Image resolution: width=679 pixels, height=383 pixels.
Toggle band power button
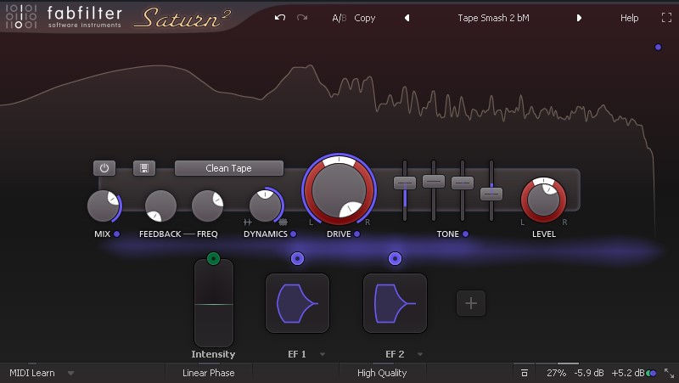(104, 168)
